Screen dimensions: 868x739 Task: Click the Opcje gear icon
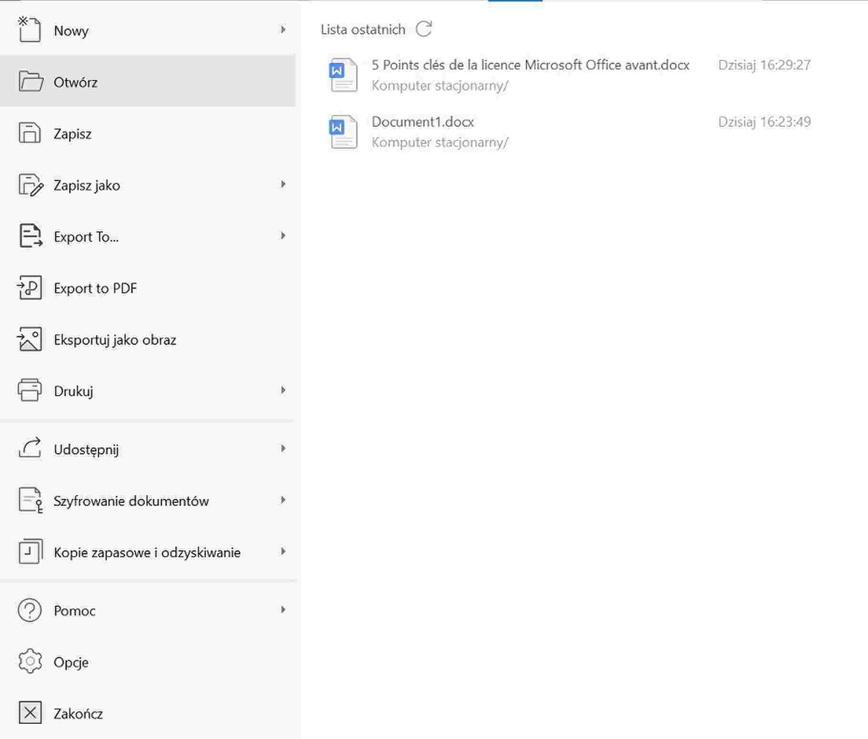(x=30, y=661)
